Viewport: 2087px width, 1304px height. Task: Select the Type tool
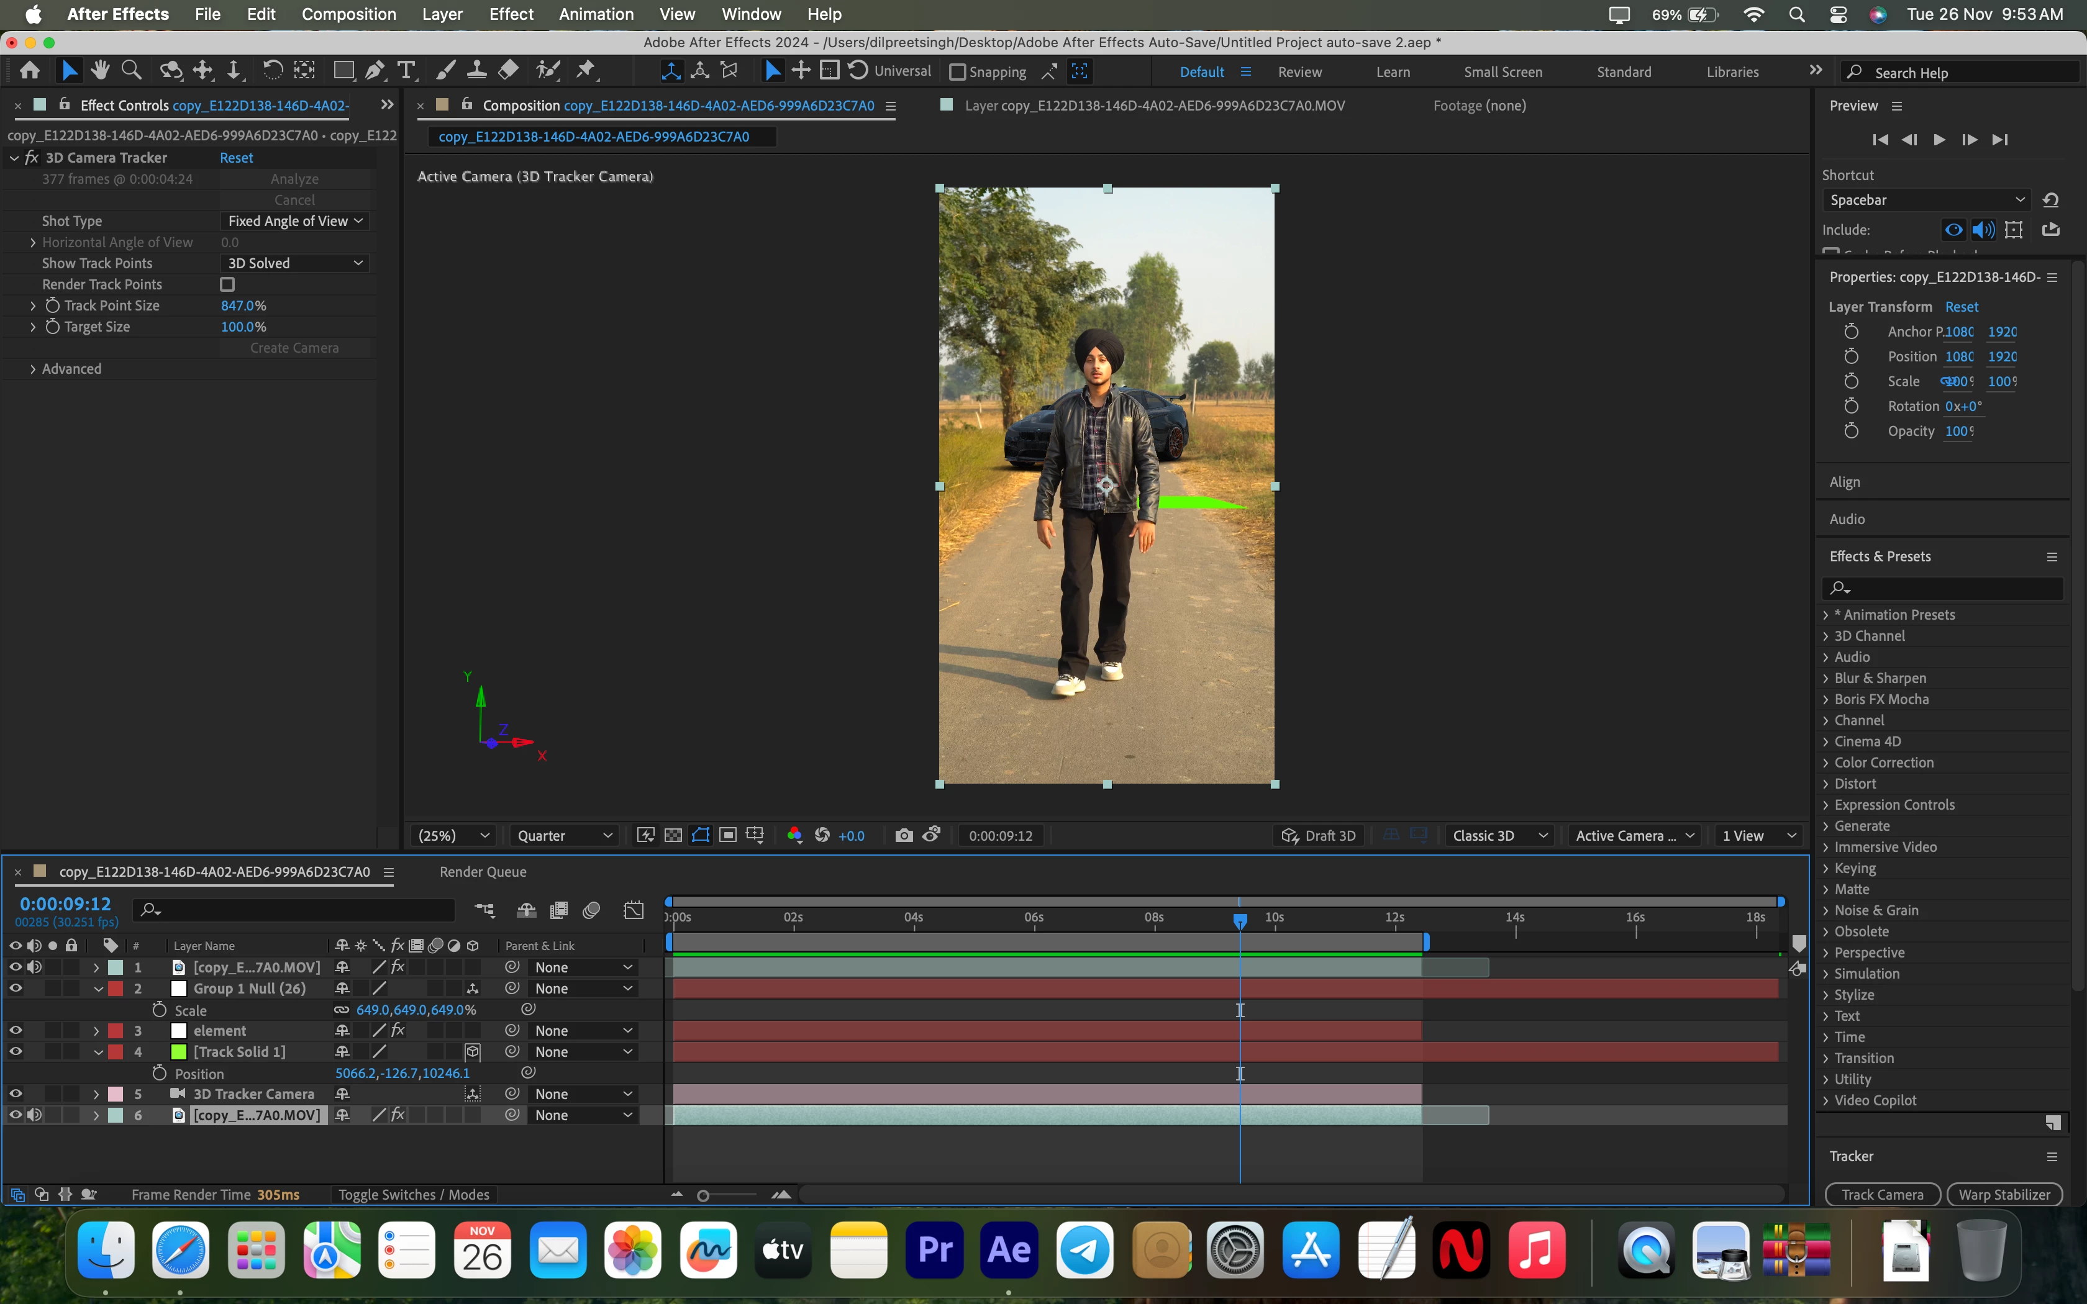(406, 71)
